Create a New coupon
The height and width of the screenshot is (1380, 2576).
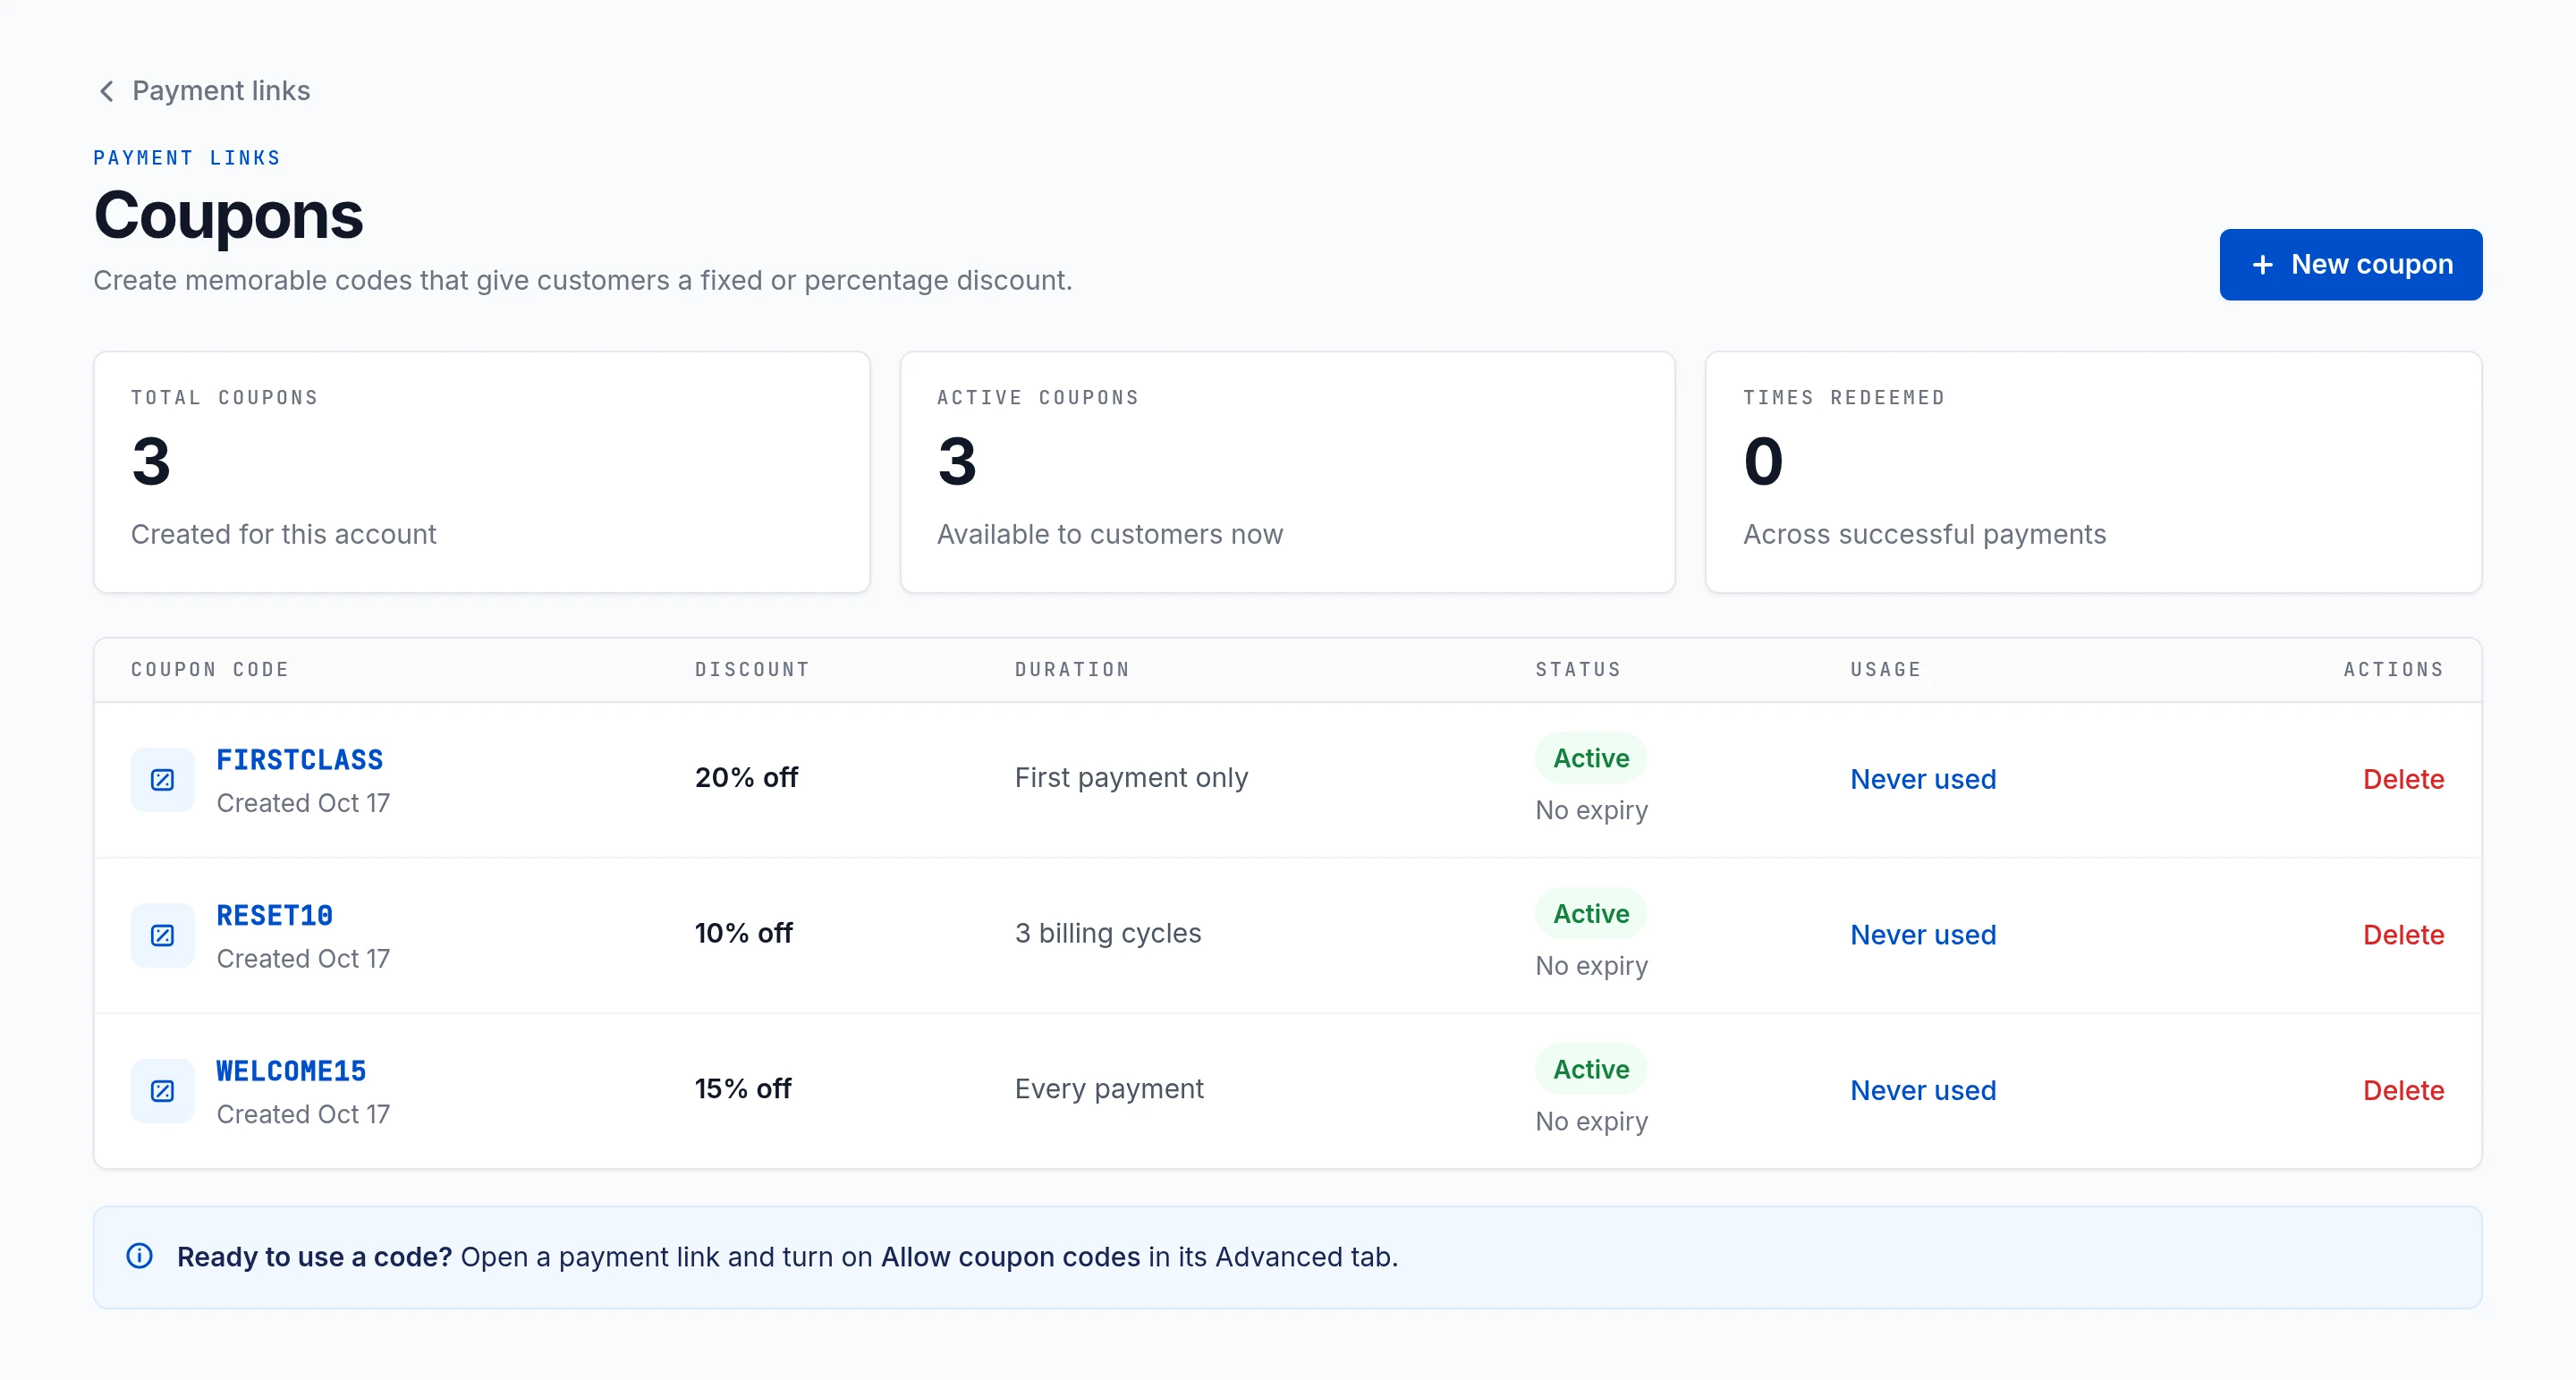click(2350, 264)
